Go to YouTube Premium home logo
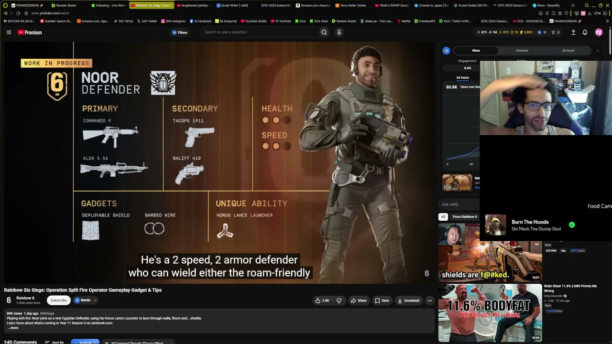The height and width of the screenshot is (344, 612). pyautogui.click(x=30, y=32)
